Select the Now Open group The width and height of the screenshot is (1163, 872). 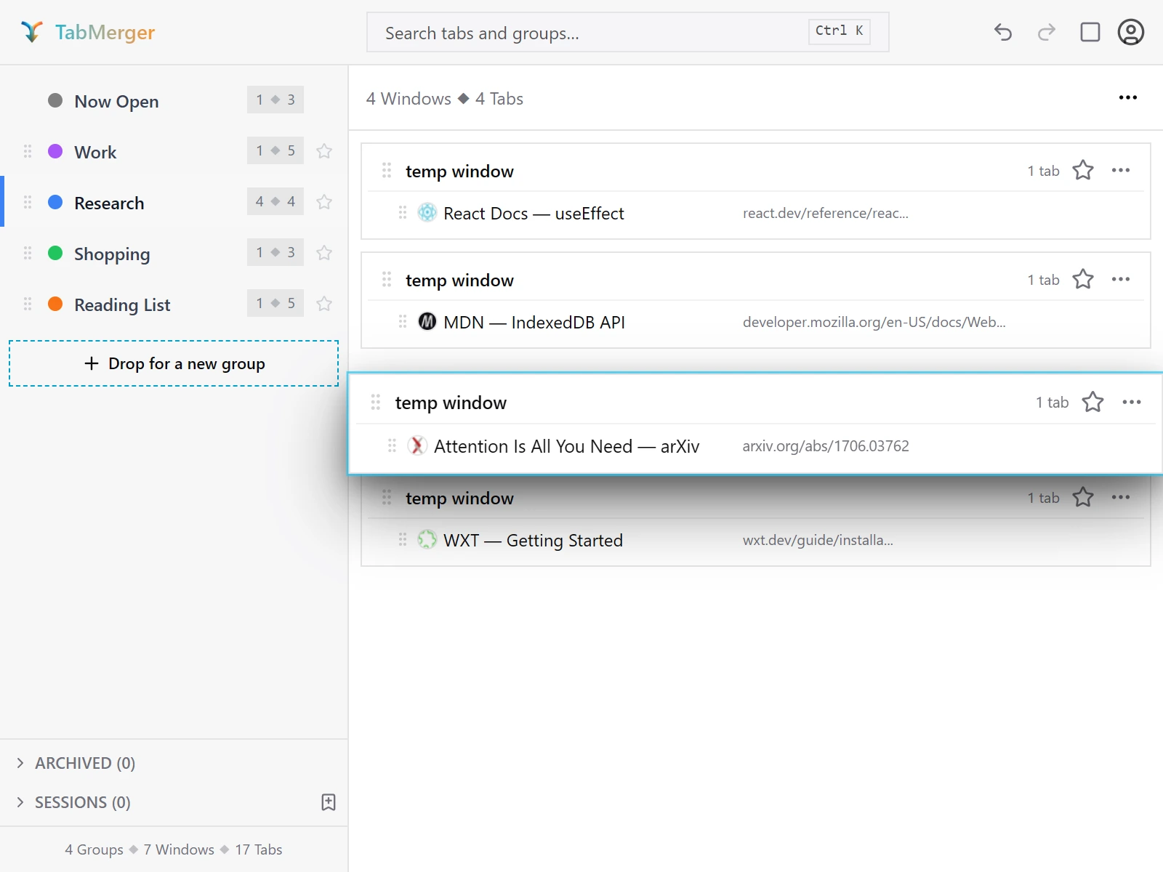[173, 100]
